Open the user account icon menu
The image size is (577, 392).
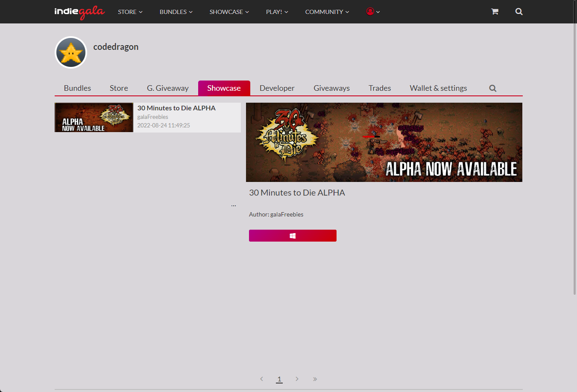tap(373, 12)
